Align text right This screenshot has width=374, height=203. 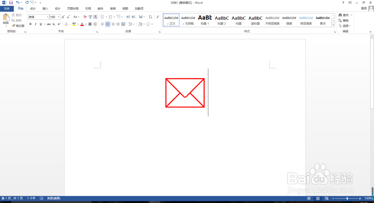(x=113, y=24)
